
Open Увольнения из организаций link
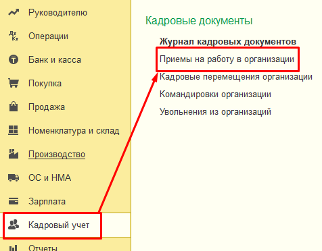click(215, 112)
